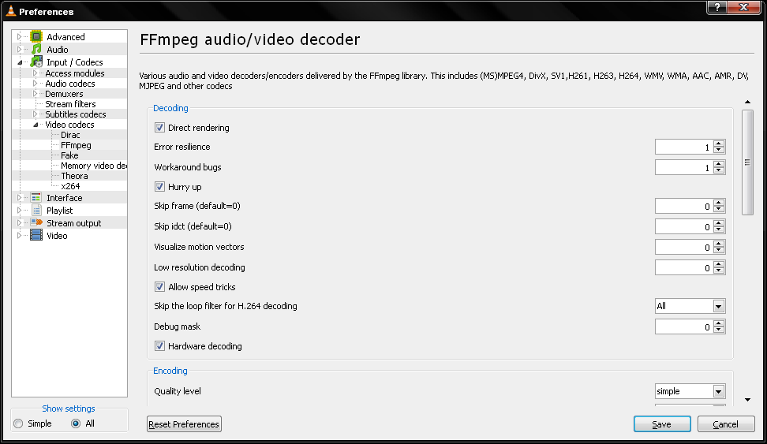Viewport: 767px width, 444px height.
Task: Select Stream filters in the tree
Action: click(70, 104)
